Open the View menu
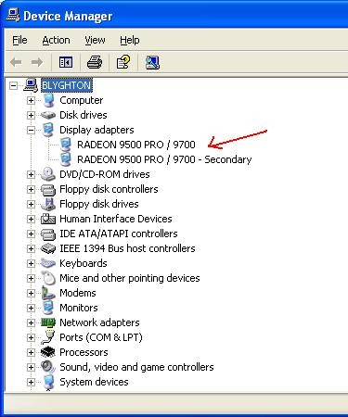The width and height of the screenshot is (348, 417). (x=95, y=40)
